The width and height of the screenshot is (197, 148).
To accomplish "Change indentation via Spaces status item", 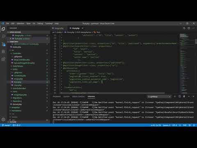I will coord(166,125).
